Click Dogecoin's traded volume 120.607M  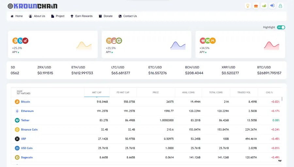251,157
